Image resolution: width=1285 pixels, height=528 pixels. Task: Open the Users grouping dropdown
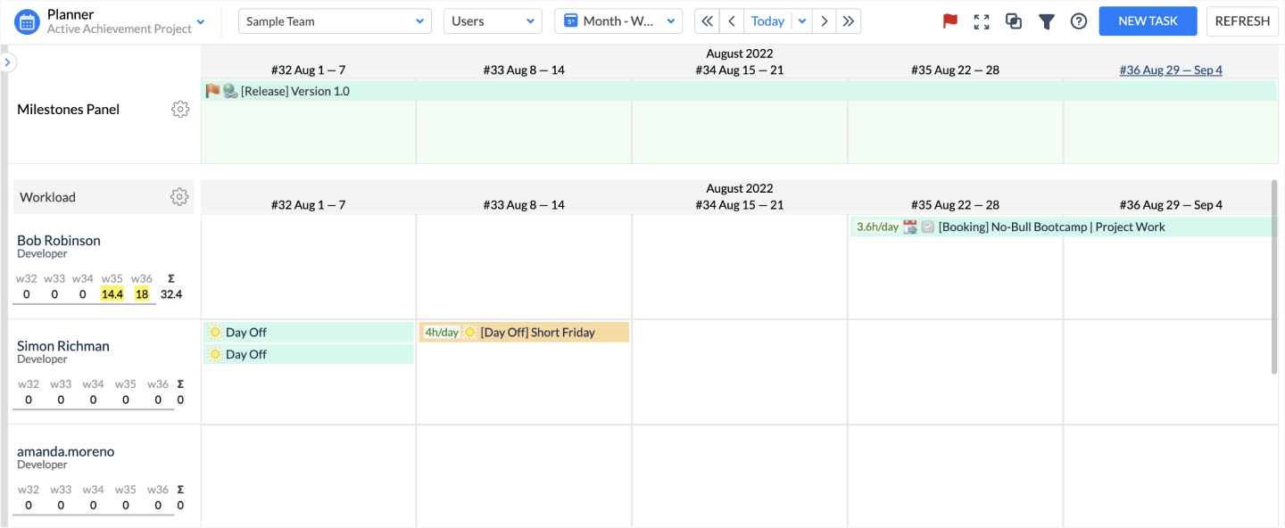click(x=493, y=21)
